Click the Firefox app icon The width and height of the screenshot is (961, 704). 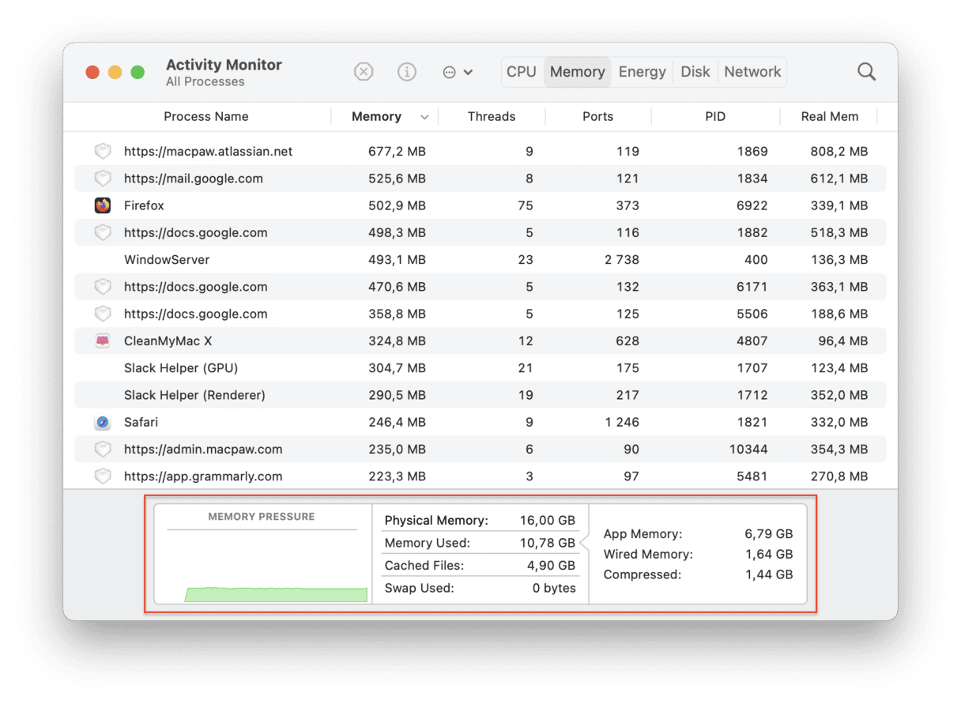pos(103,205)
